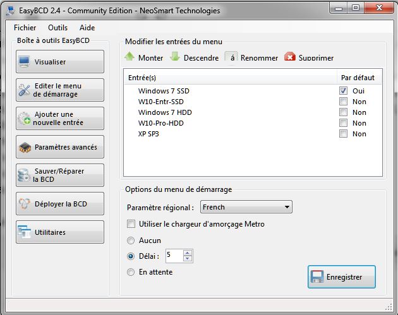Click the Enregistrer save button

coord(342,277)
